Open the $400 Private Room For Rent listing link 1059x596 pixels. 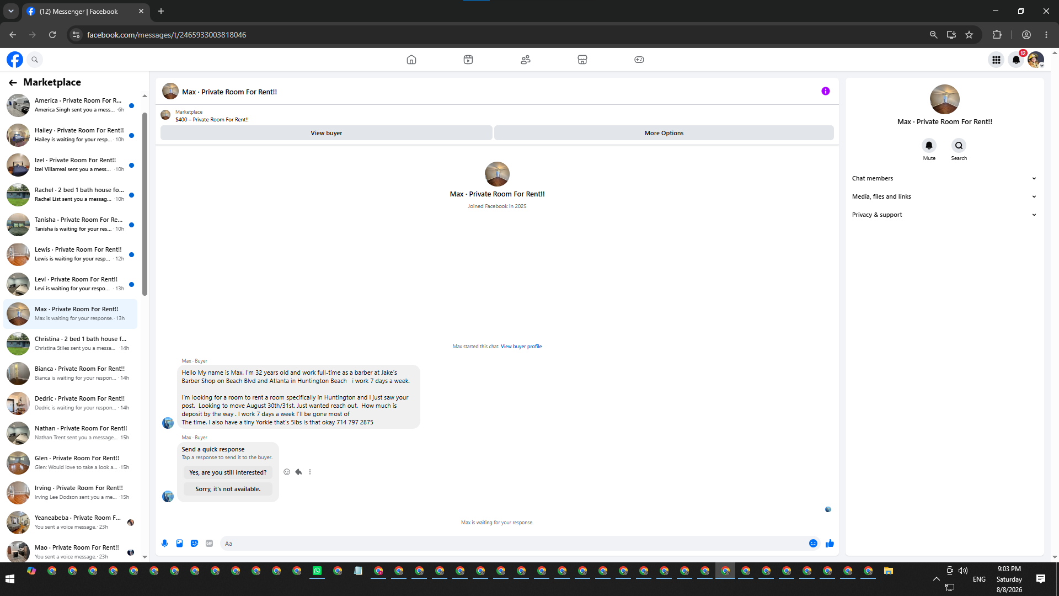click(x=212, y=120)
